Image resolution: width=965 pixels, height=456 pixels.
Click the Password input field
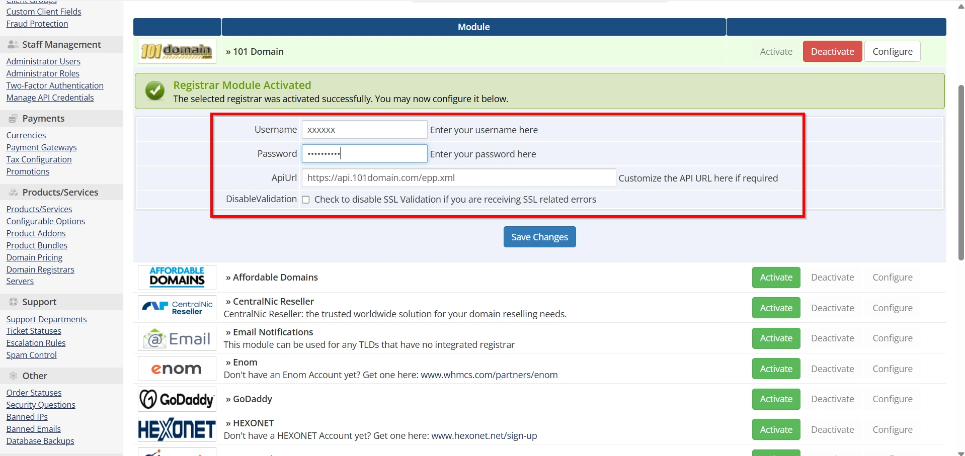coord(364,154)
